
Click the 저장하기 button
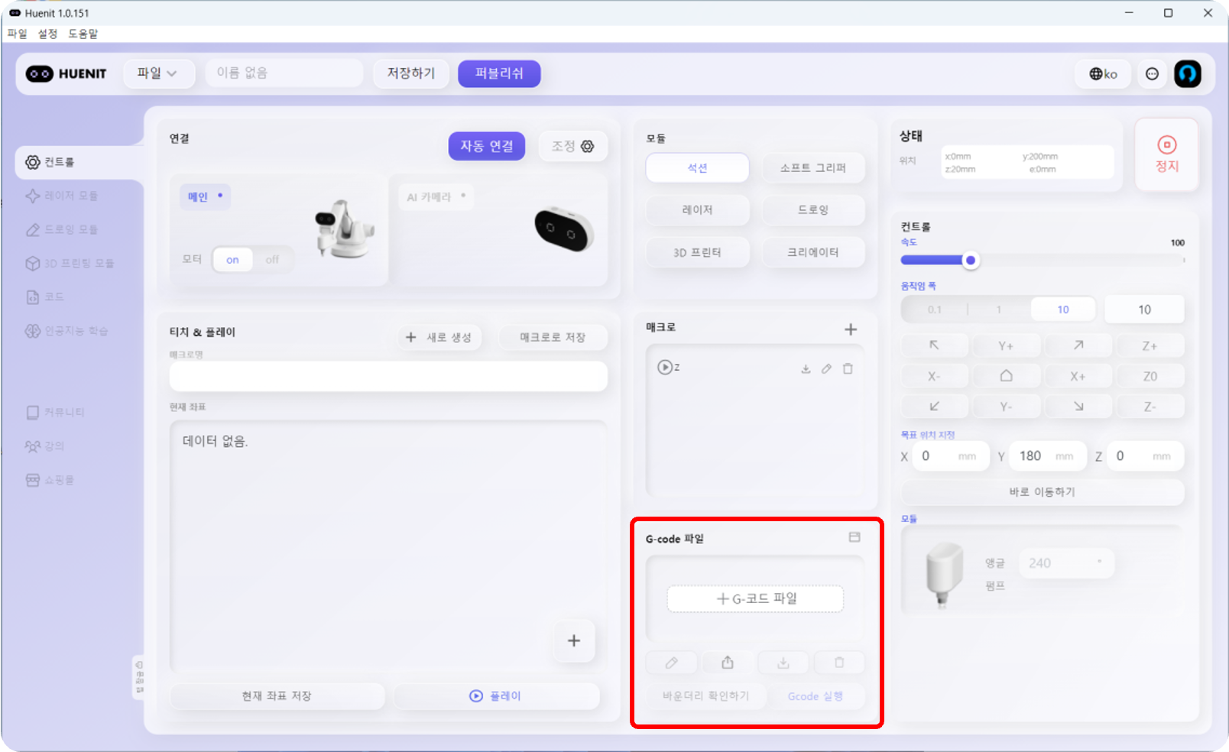410,73
